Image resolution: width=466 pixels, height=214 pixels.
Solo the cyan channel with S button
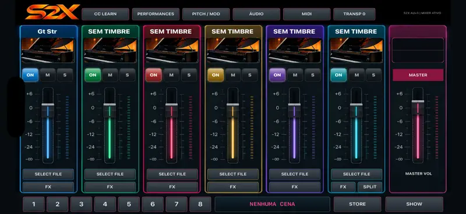(x=373, y=75)
